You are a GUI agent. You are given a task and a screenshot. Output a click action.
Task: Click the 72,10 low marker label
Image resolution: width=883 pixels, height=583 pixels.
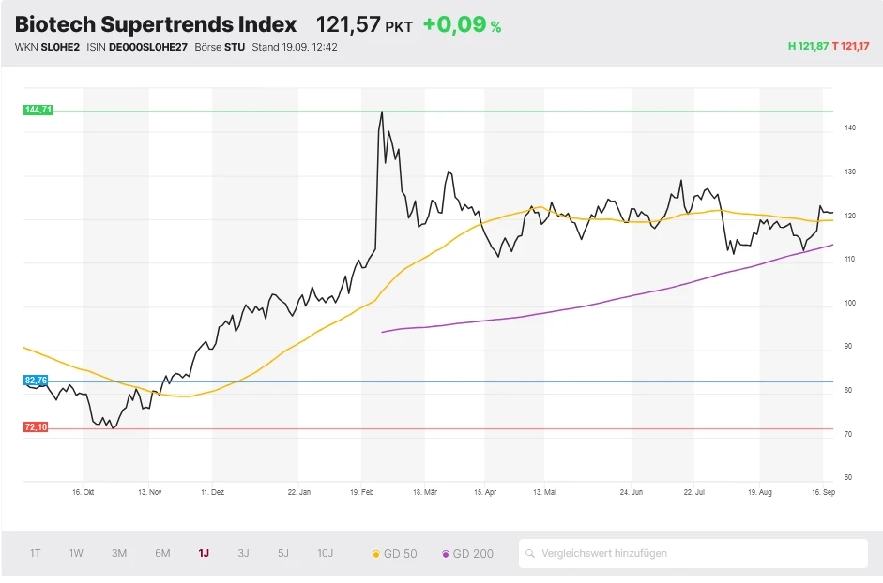[x=35, y=427]
